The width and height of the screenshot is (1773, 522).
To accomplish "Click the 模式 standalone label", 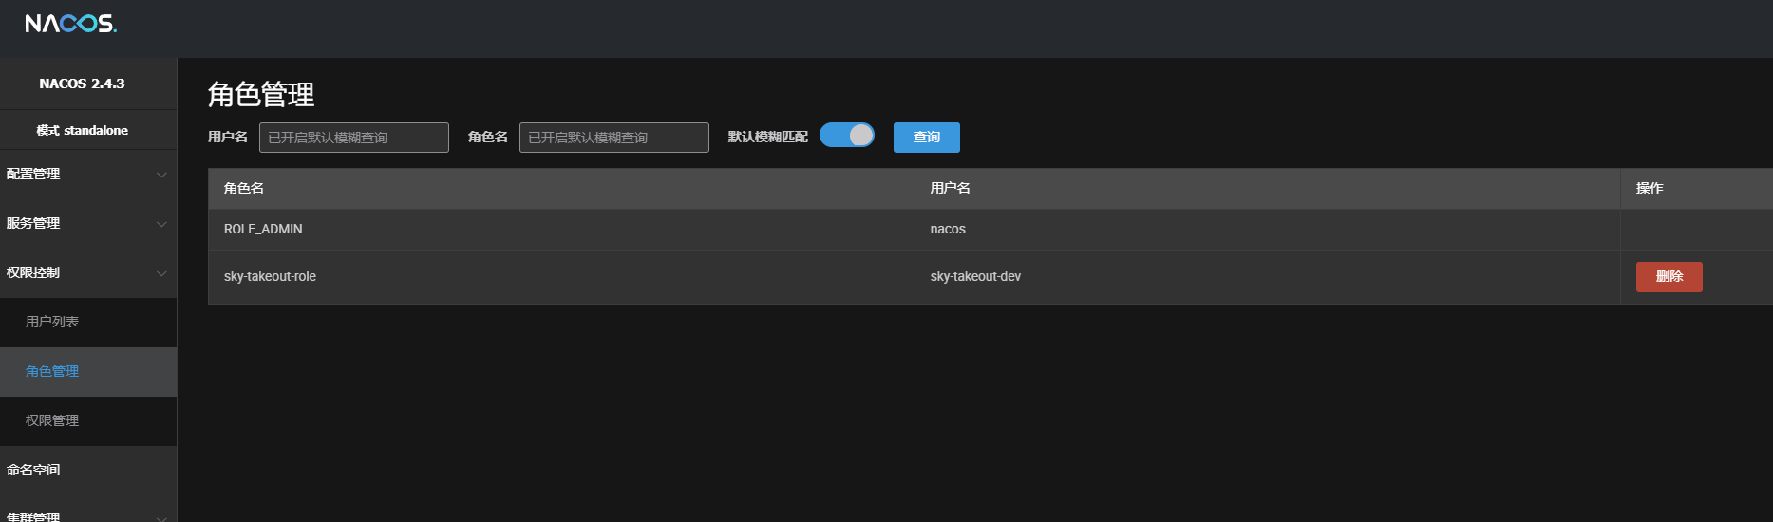I will tap(82, 130).
